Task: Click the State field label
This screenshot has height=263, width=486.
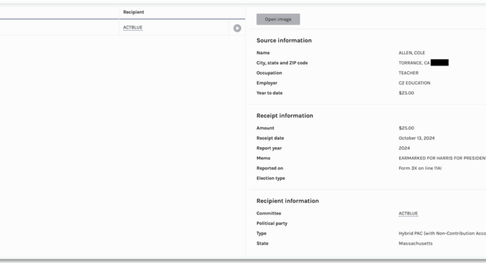Action: click(262, 244)
